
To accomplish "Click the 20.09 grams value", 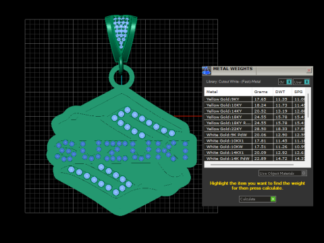I will tap(260, 153).
